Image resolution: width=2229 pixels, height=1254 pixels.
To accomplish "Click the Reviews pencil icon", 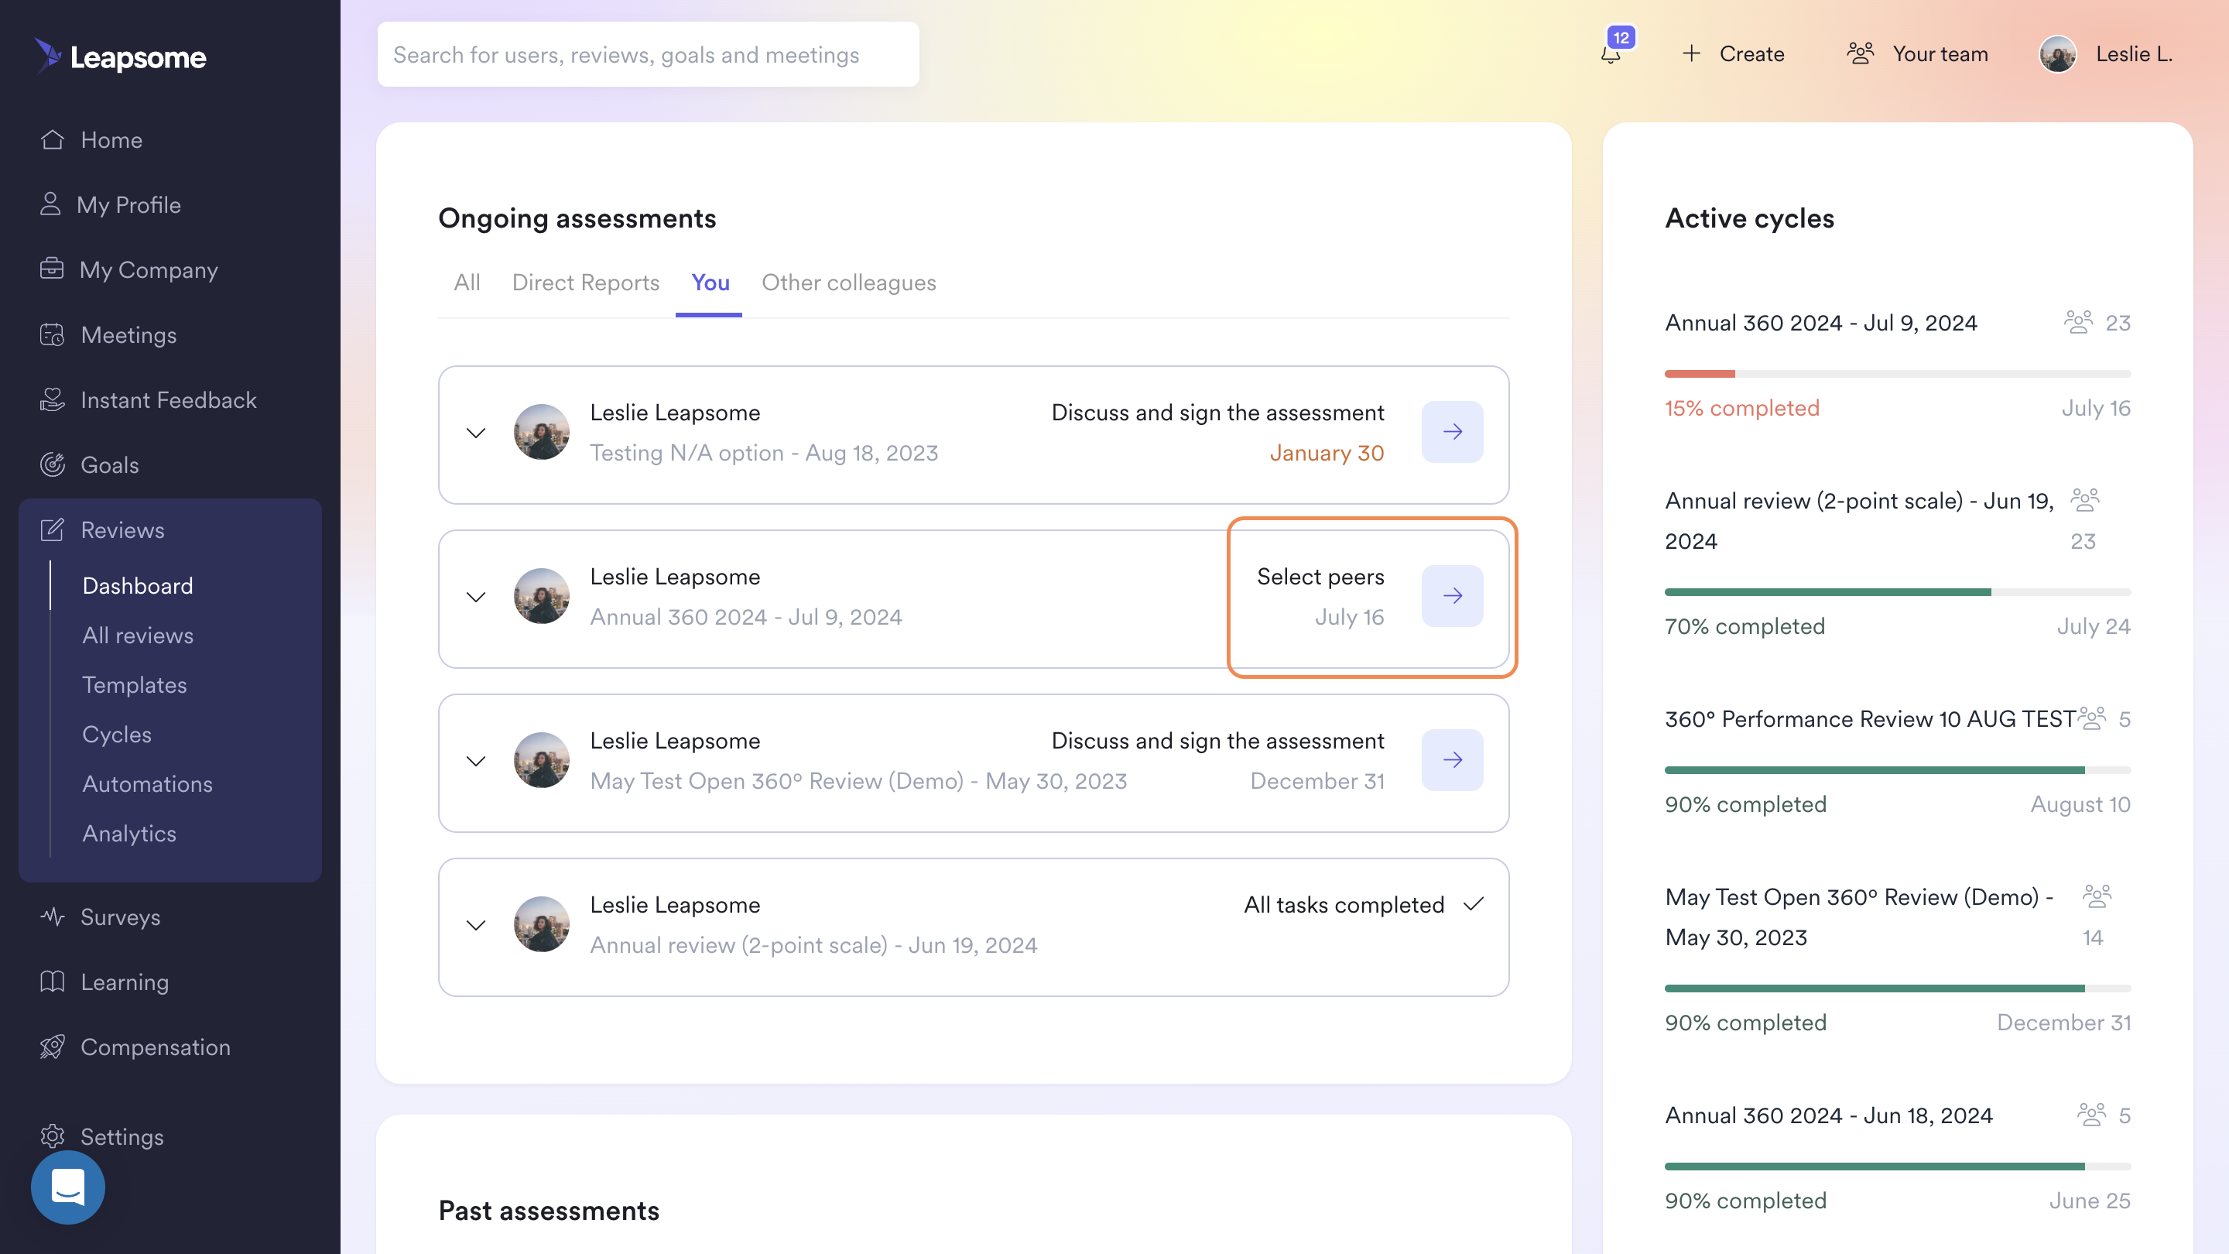I will coord(52,529).
